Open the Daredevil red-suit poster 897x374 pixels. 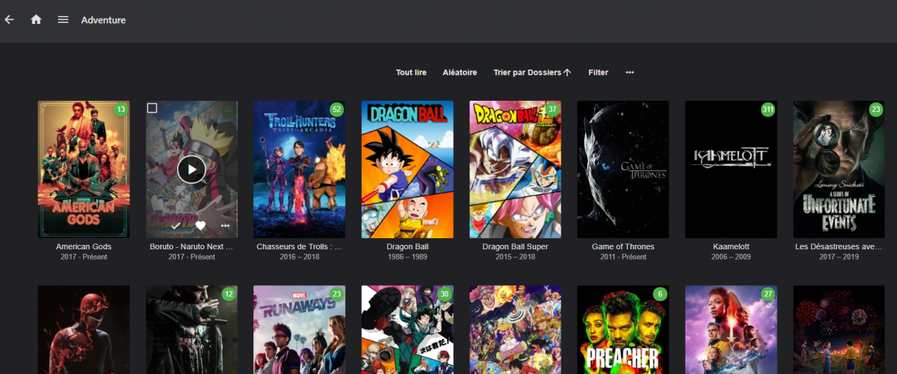[84, 329]
